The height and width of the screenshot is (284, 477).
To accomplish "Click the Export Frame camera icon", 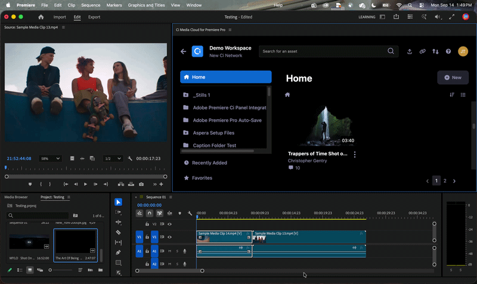I will (141, 184).
